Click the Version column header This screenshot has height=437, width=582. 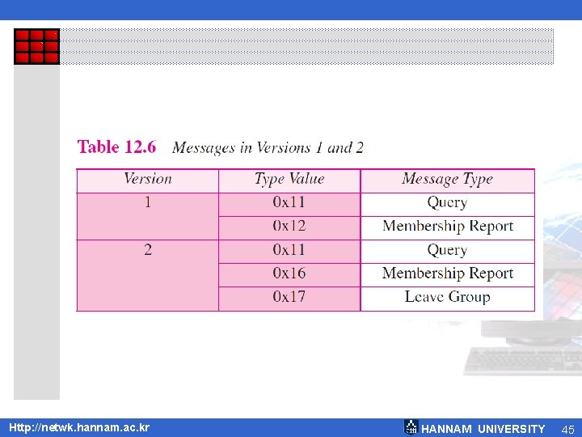(x=148, y=181)
